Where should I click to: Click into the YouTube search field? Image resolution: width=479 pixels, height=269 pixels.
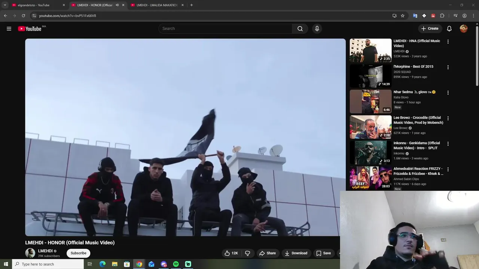(x=225, y=28)
